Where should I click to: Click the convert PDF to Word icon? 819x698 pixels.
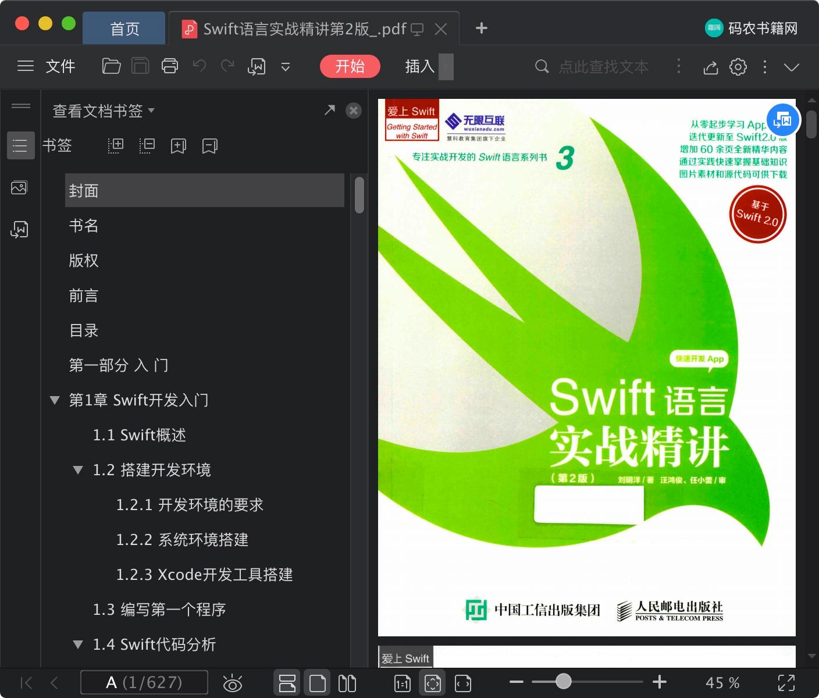click(x=257, y=67)
